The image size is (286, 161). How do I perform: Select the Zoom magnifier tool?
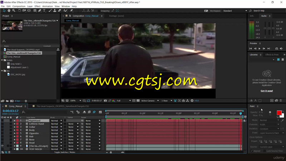pyautogui.click(x=14, y=11)
